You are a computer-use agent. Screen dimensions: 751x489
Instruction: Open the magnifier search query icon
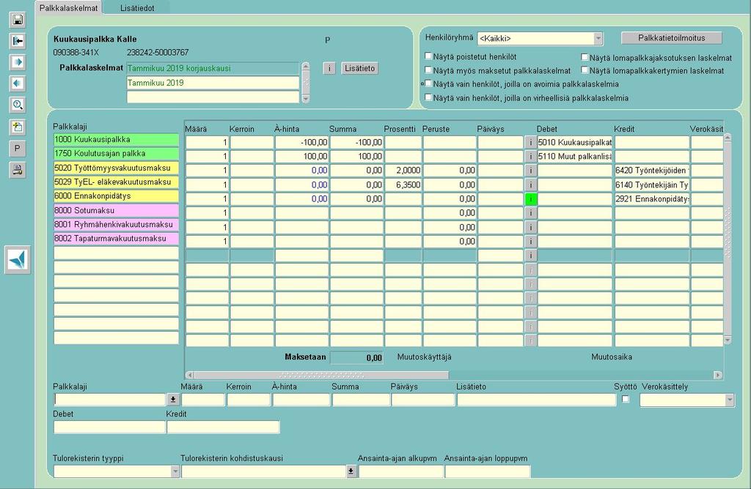18,105
